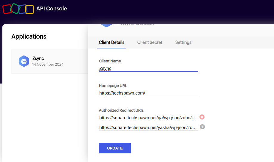Select the Client Details tab

click(x=112, y=42)
